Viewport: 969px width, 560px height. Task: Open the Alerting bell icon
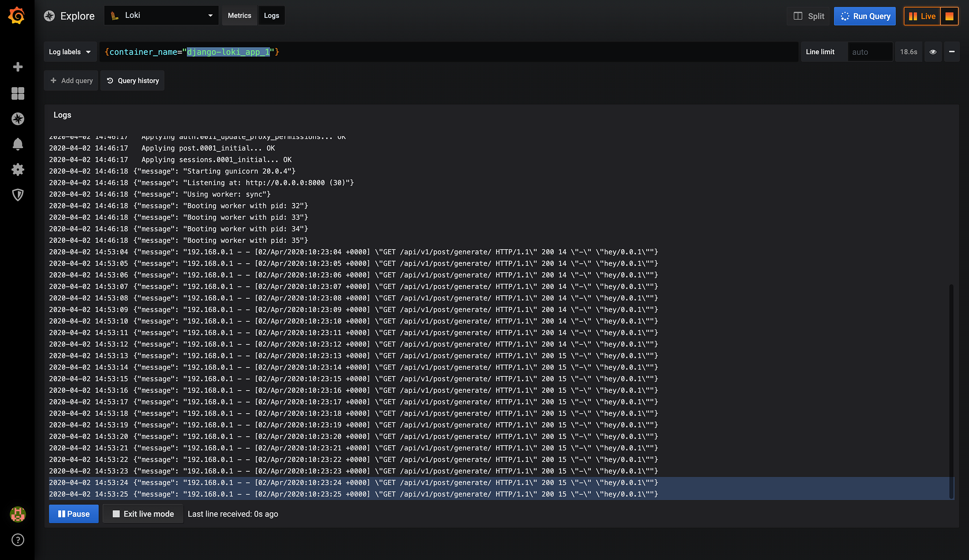click(17, 144)
